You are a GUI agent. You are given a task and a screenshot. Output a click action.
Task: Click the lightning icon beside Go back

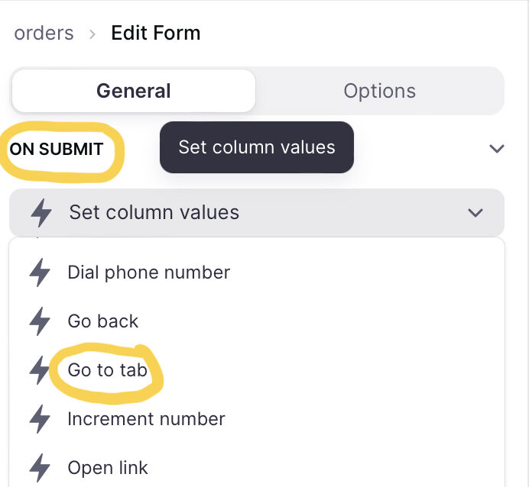pyautogui.click(x=40, y=321)
